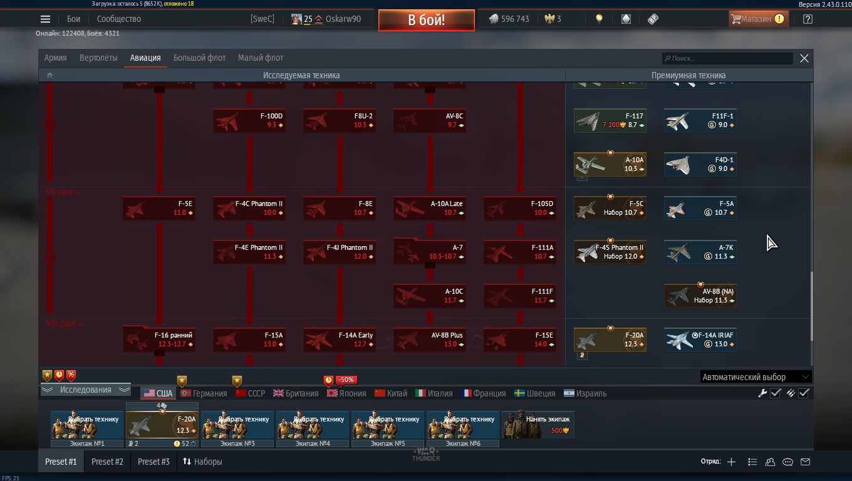Open the contacts list icon
Viewport: 852px width, 481px height.
752,462
